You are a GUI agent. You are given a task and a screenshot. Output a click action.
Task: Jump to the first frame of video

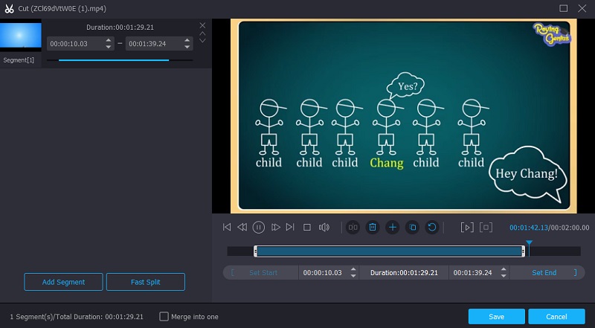tap(227, 227)
